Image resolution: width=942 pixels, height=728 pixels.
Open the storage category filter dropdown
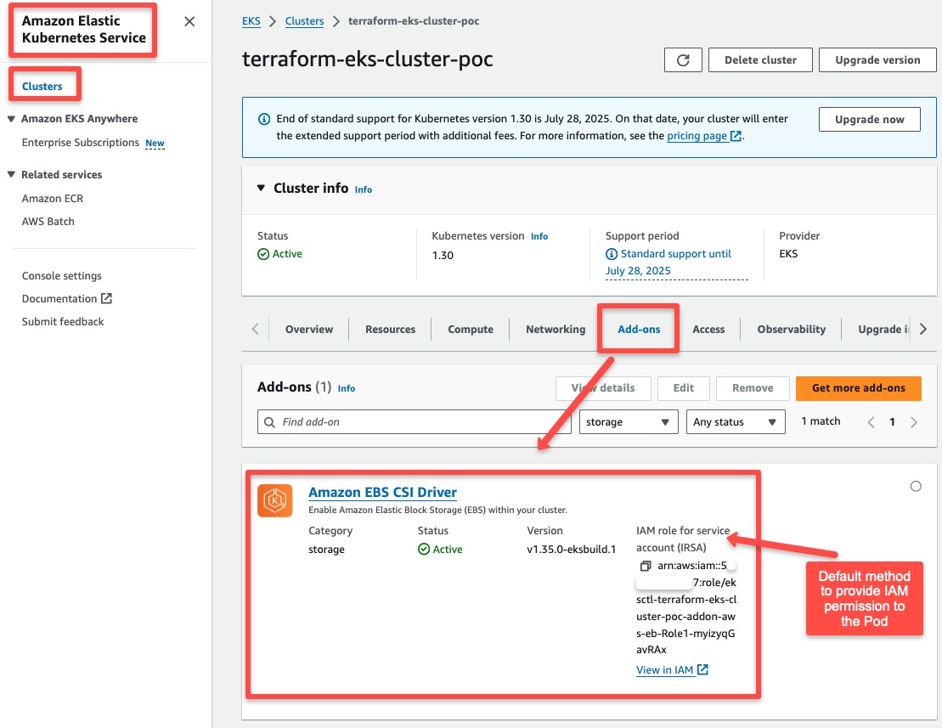[628, 421]
